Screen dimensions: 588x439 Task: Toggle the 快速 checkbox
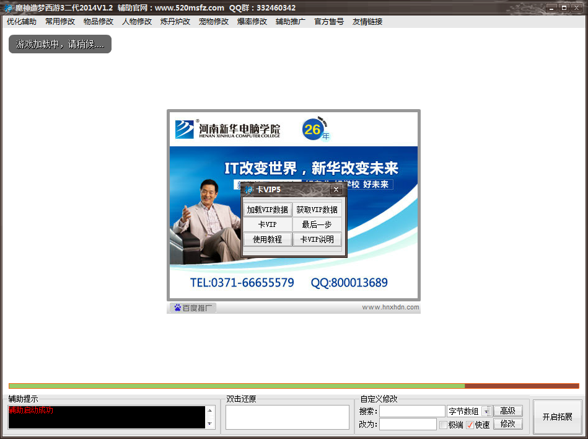pyautogui.click(x=470, y=425)
